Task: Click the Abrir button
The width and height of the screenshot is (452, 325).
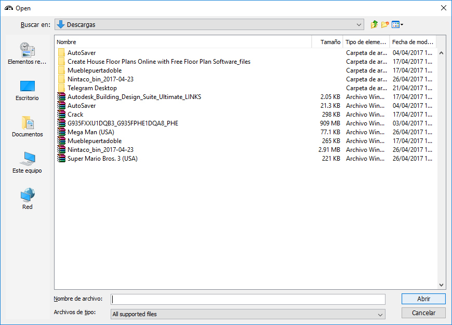Action: (423, 299)
